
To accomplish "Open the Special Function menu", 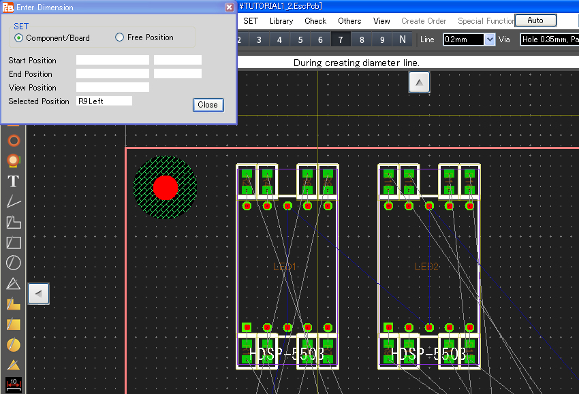I will click(486, 21).
